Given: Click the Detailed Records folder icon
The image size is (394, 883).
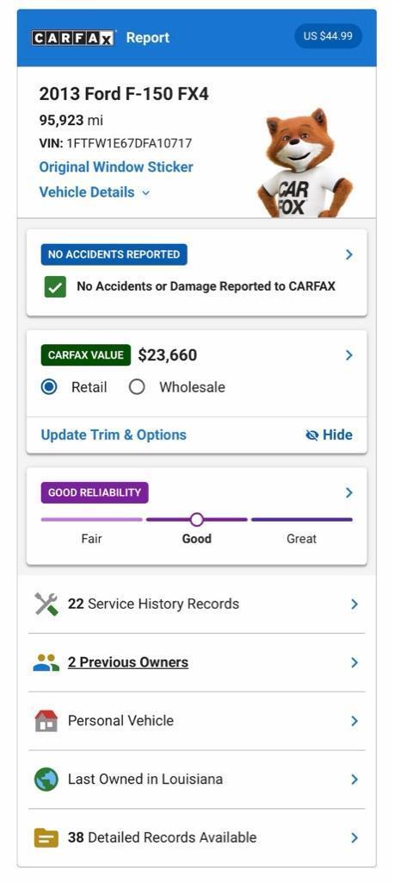Looking at the screenshot, I should [x=46, y=838].
